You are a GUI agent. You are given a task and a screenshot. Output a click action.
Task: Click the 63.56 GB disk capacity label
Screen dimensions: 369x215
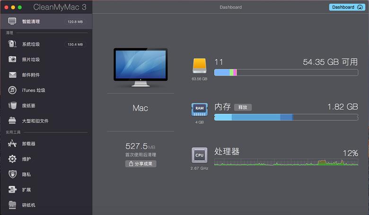199,79
